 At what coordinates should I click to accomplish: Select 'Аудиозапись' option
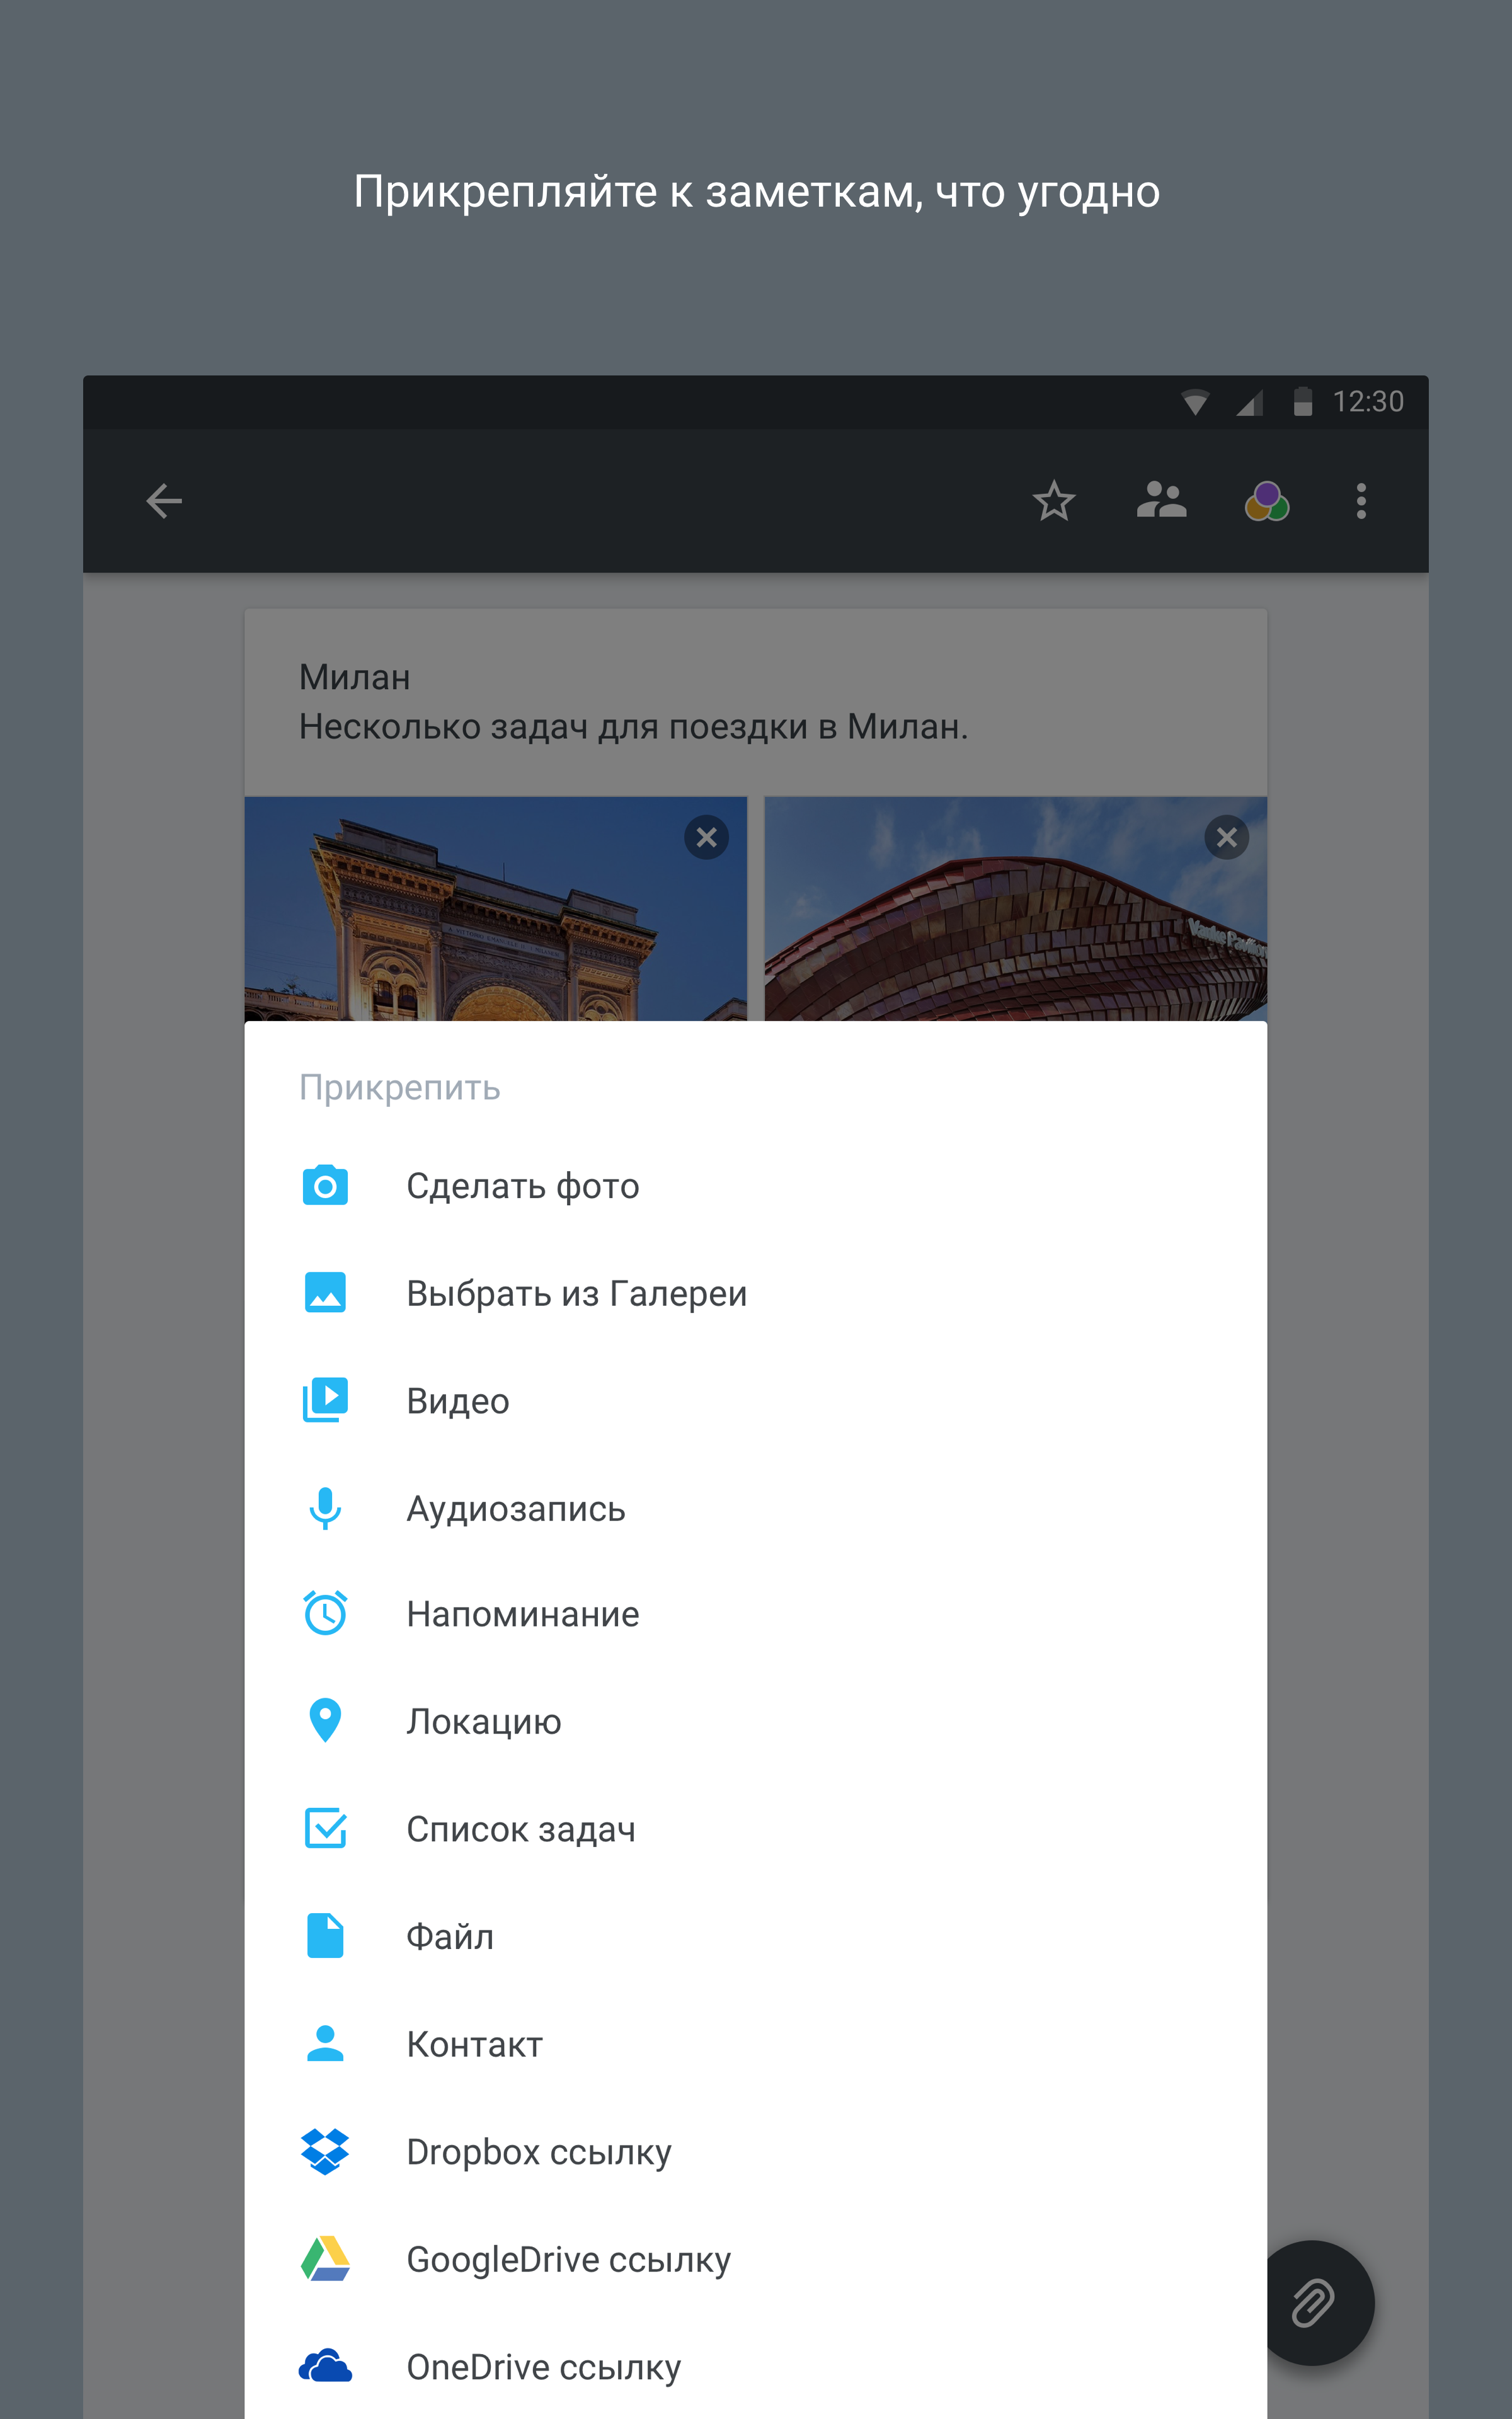click(755, 1508)
